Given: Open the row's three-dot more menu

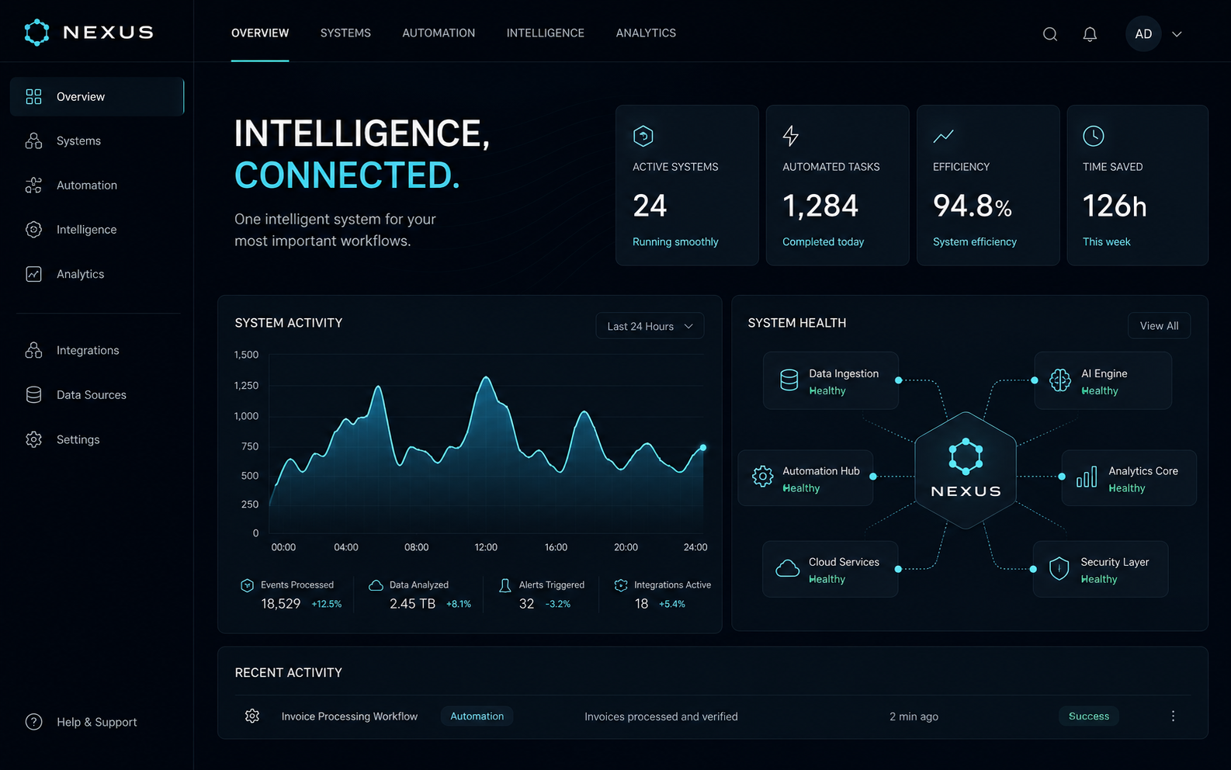Looking at the screenshot, I should (1173, 716).
